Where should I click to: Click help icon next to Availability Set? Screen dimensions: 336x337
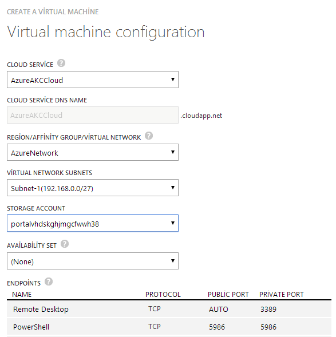(x=65, y=244)
